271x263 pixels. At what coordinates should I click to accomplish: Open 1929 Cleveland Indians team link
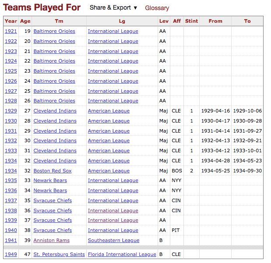pos(55,111)
